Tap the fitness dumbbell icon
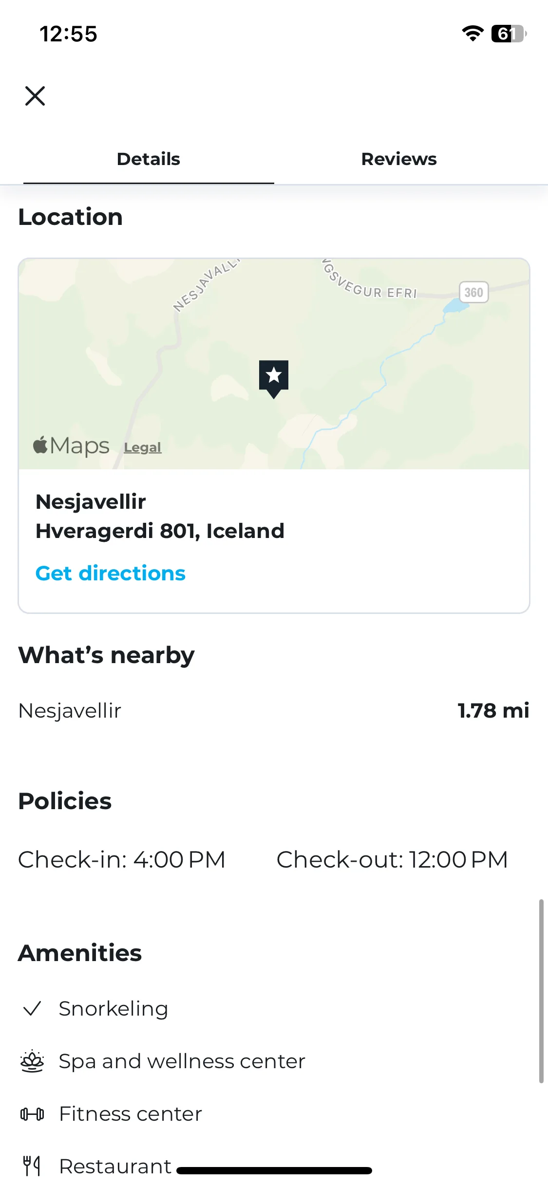Viewport: 548px width, 1186px height. point(32,1113)
